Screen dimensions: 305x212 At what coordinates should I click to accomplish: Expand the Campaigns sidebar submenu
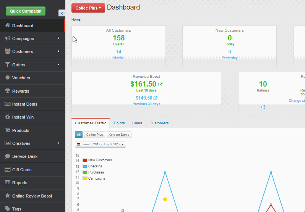pos(58,39)
